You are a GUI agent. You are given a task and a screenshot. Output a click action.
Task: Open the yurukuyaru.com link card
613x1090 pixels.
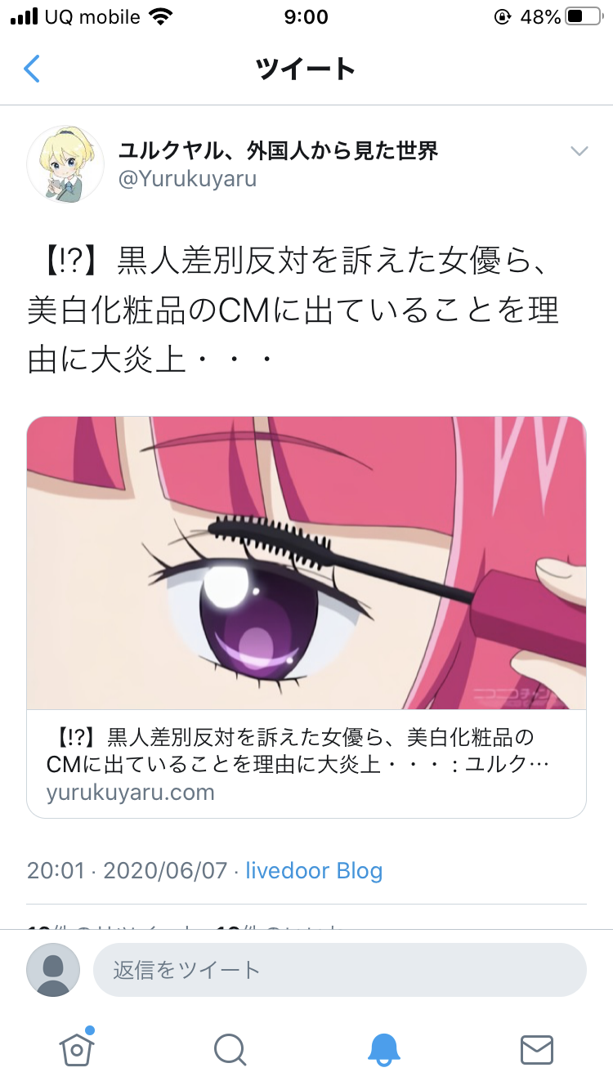(306, 618)
